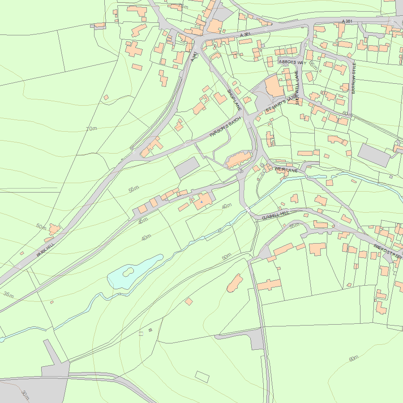Click the pond with the island
Viewport: 403px width, 403px height.
coord(134,272)
